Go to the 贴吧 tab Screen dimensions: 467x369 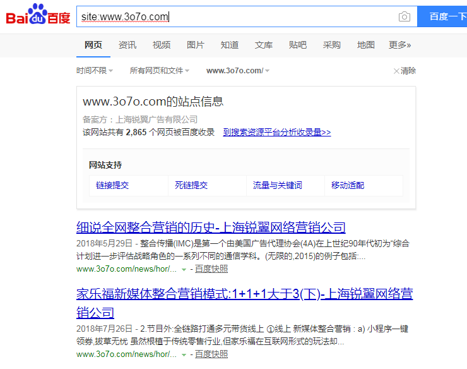(x=297, y=45)
